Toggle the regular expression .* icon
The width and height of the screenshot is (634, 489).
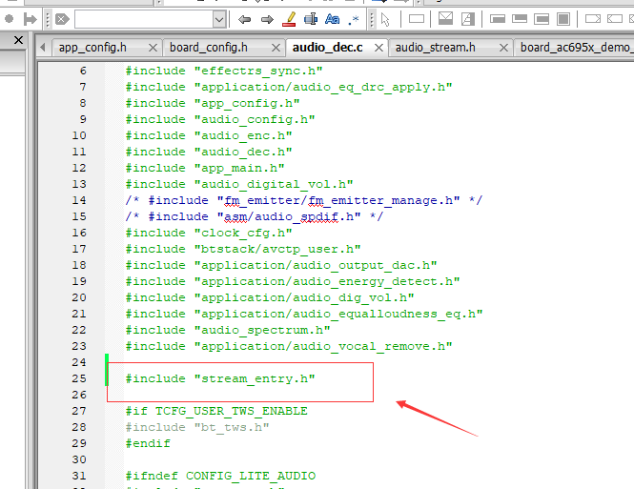[354, 19]
